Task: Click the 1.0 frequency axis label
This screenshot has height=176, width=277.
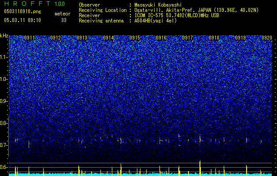Action: pyautogui.click(x=4, y=79)
